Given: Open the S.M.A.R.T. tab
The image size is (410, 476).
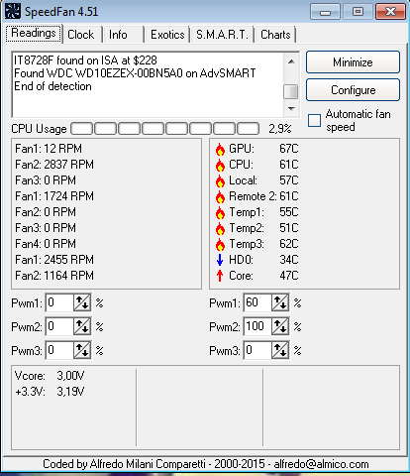Looking at the screenshot, I should (x=222, y=35).
